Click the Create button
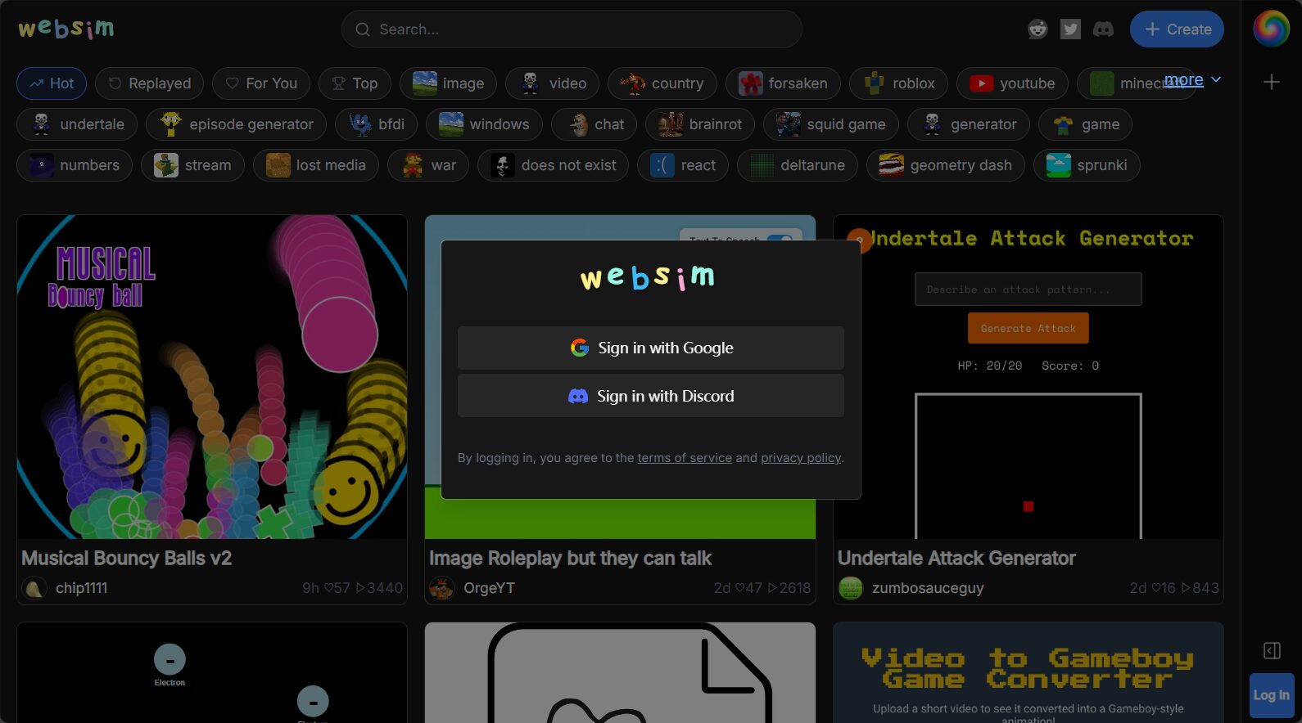Image resolution: width=1302 pixels, height=723 pixels. (x=1177, y=29)
